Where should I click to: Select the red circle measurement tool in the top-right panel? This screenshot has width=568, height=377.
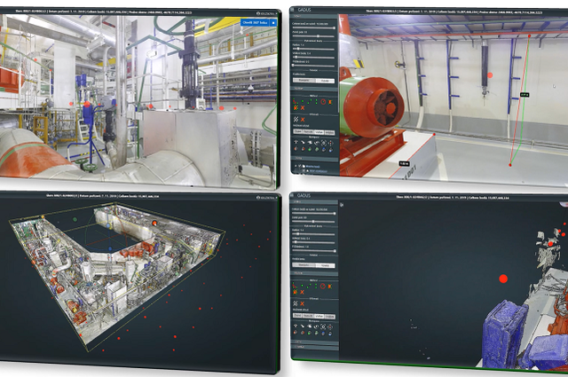click(x=323, y=102)
